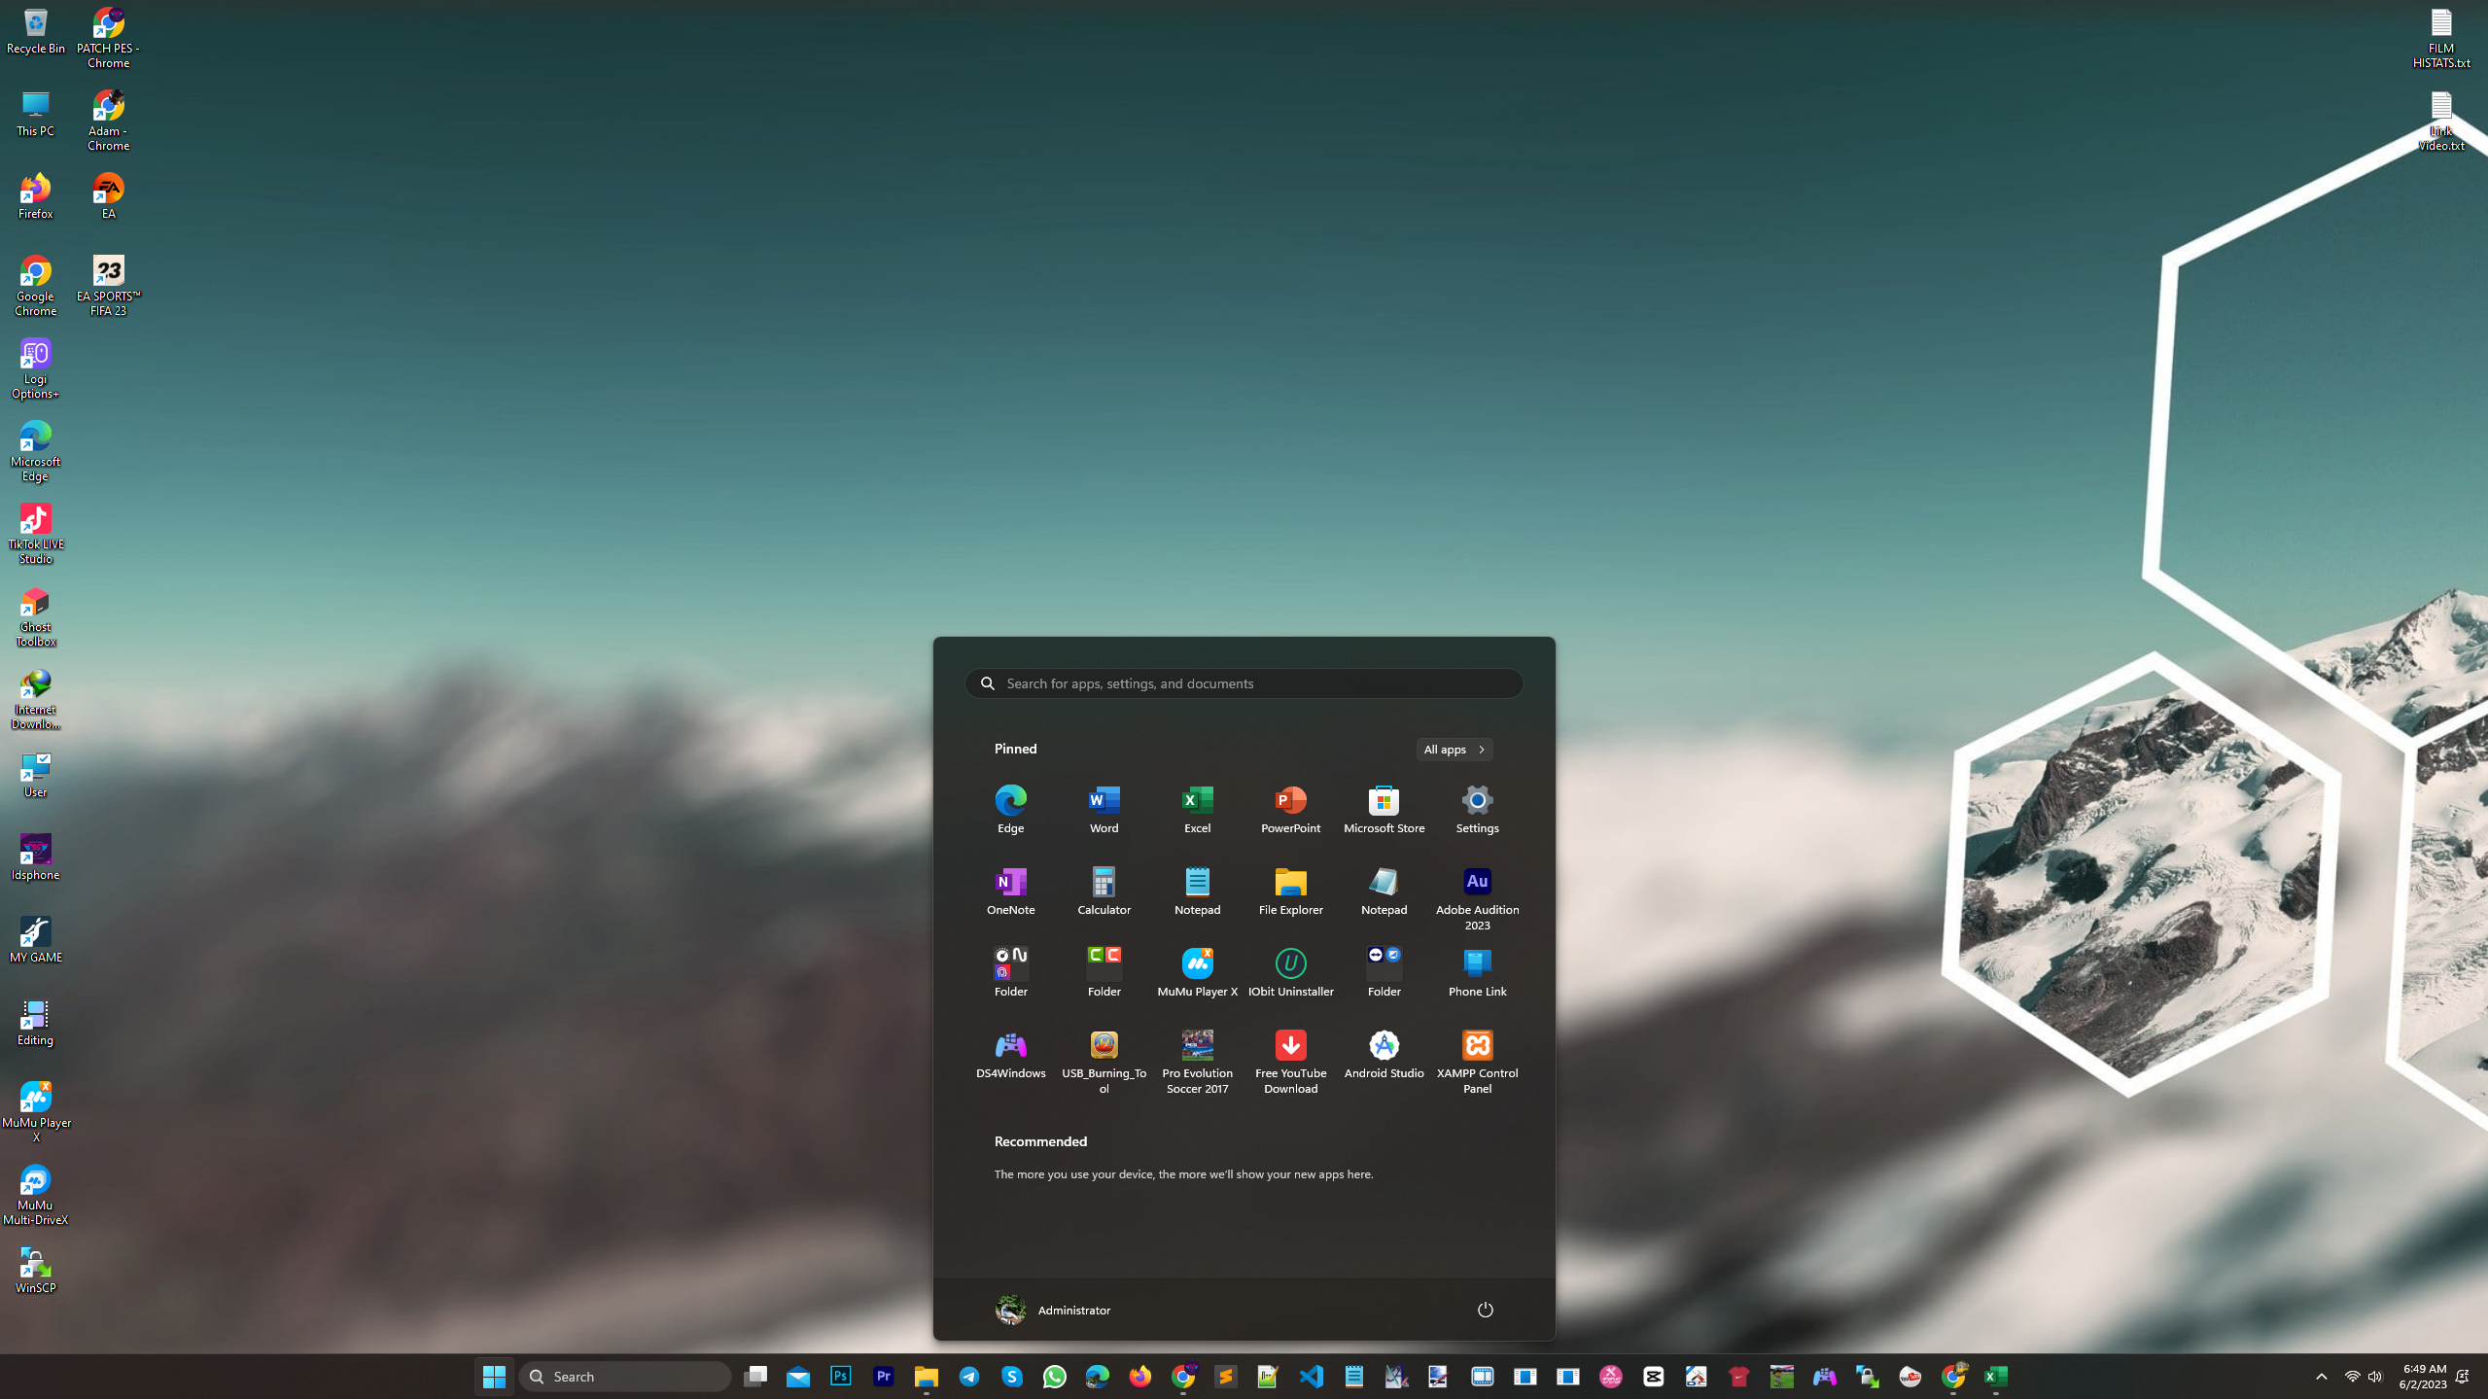Toggle volume icon in taskbar tray

pyautogui.click(x=2375, y=1377)
